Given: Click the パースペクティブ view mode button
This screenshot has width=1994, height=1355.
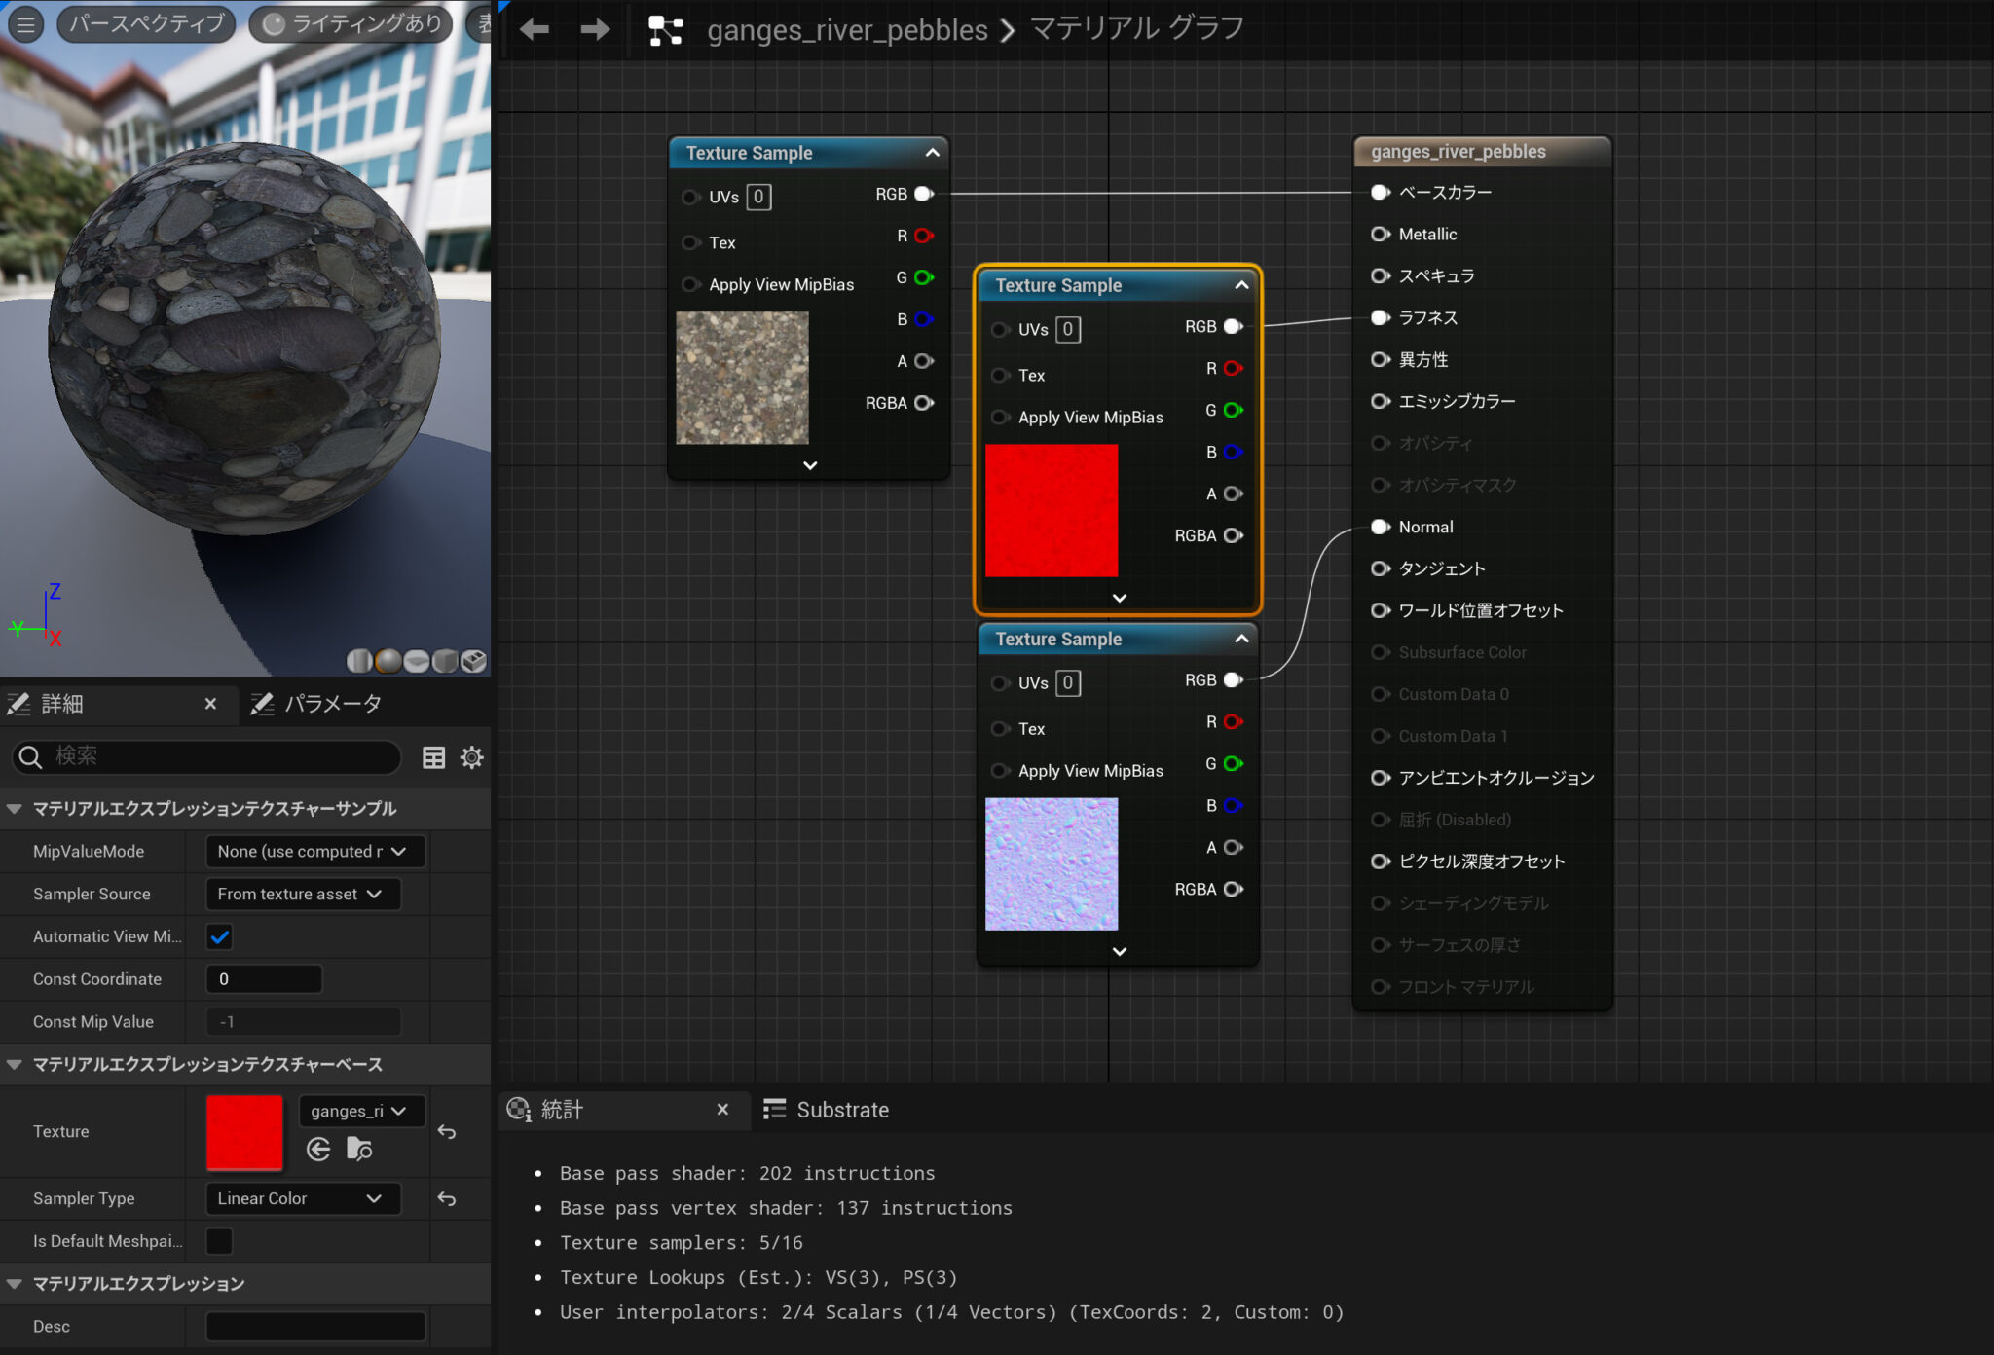Looking at the screenshot, I should tap(146, 24).
